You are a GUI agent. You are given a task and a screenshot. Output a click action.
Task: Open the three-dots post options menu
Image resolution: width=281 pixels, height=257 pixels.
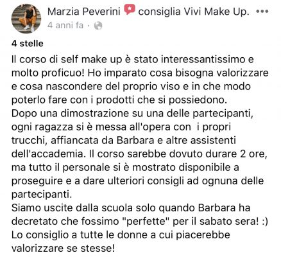[262, 12]
